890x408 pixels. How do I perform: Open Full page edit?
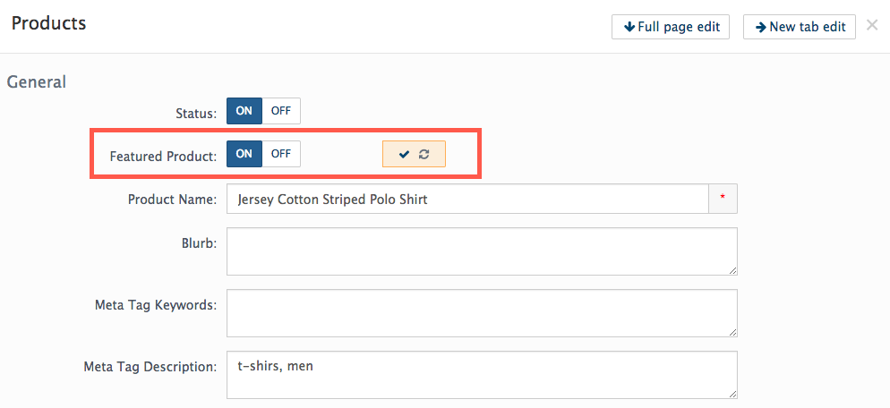[671, 27]
